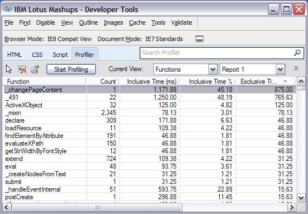Minimize the Developer Tools window
This screenshot has height=214, width=308.
point(273,9)
